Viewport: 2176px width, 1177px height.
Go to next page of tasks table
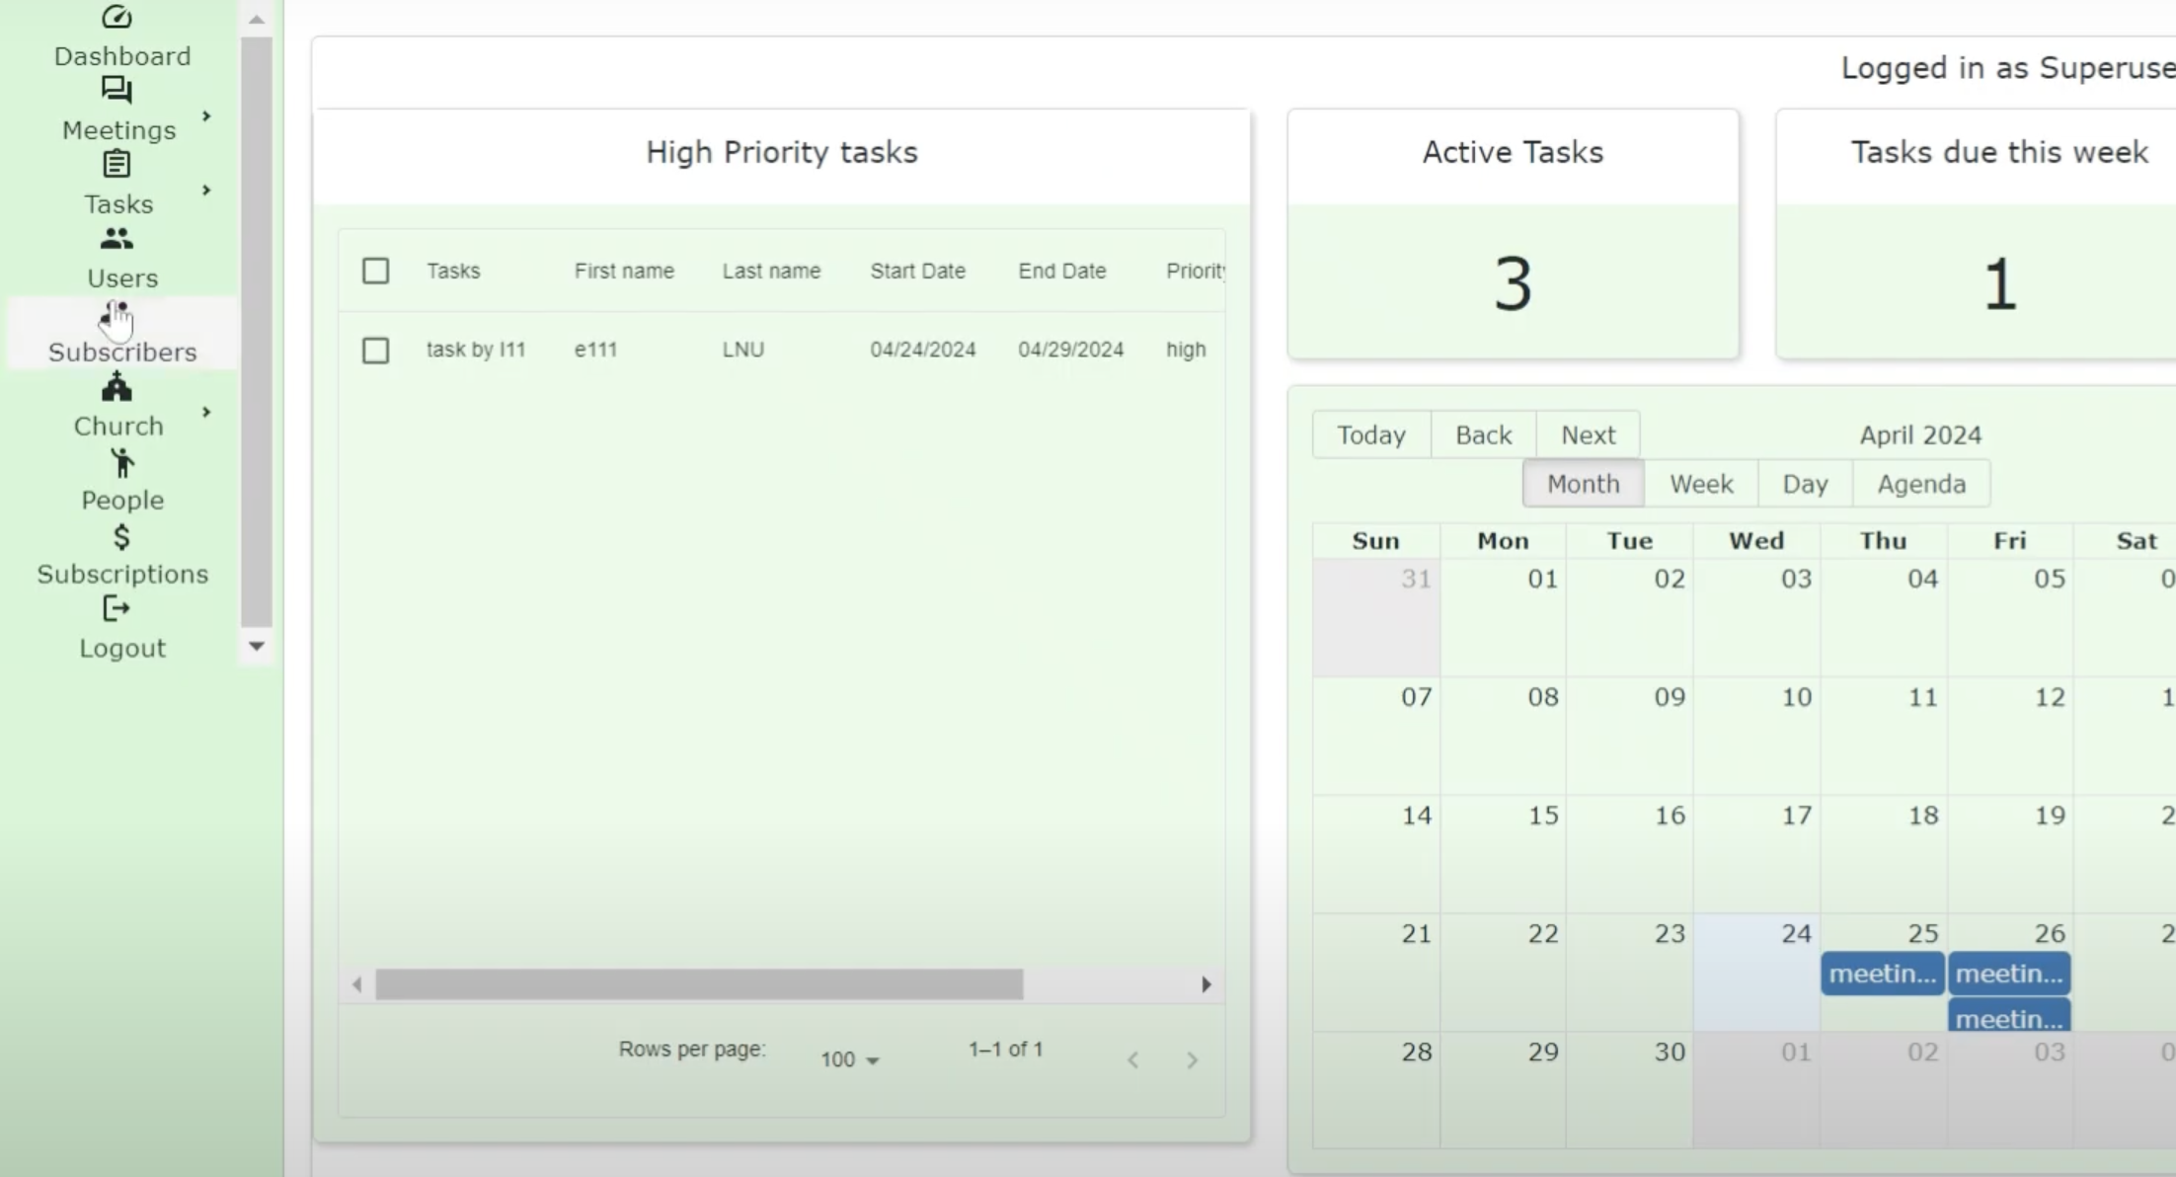coord(1192,1060)
